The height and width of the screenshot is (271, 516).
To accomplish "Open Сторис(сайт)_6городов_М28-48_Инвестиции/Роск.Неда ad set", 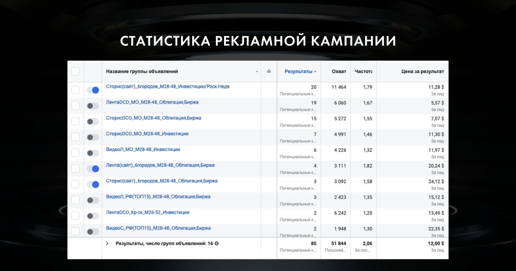I will coord(168,86).
